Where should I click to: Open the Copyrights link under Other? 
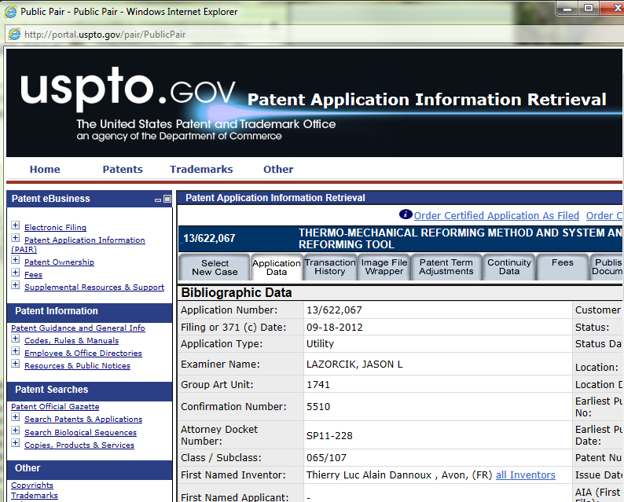point(32,485)
